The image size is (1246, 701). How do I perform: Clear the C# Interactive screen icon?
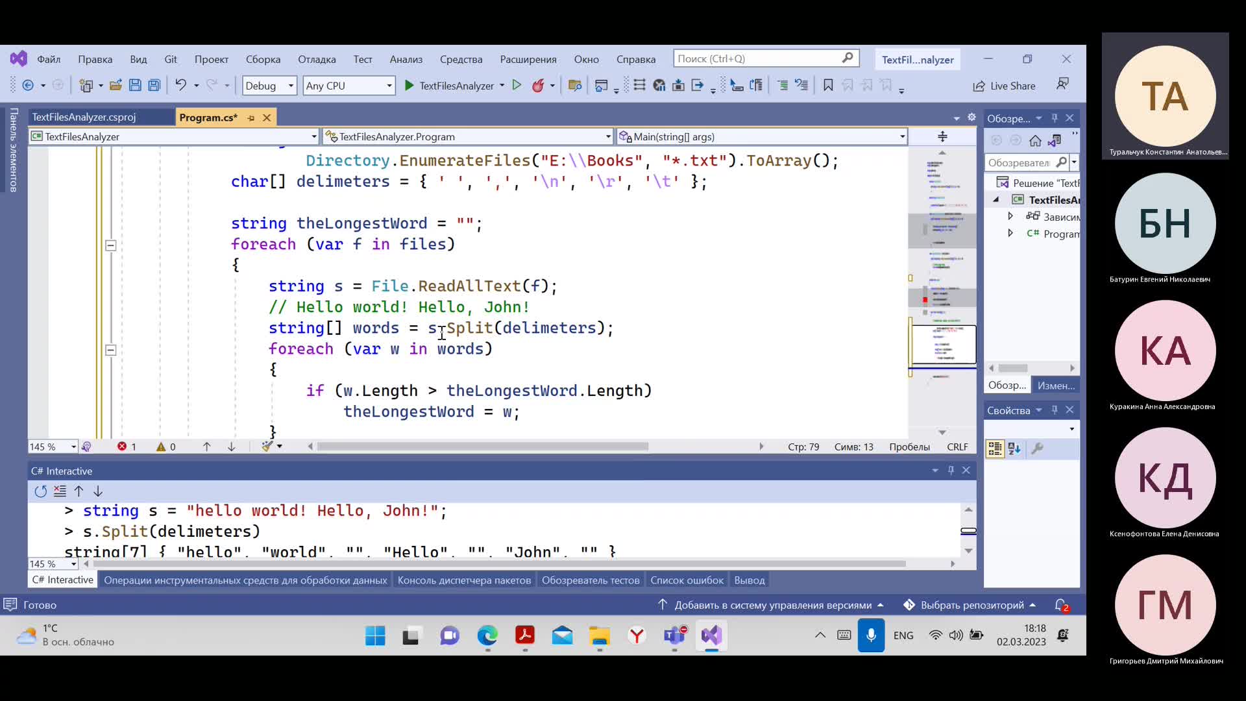pyautogui.click(x=60, y=491)
